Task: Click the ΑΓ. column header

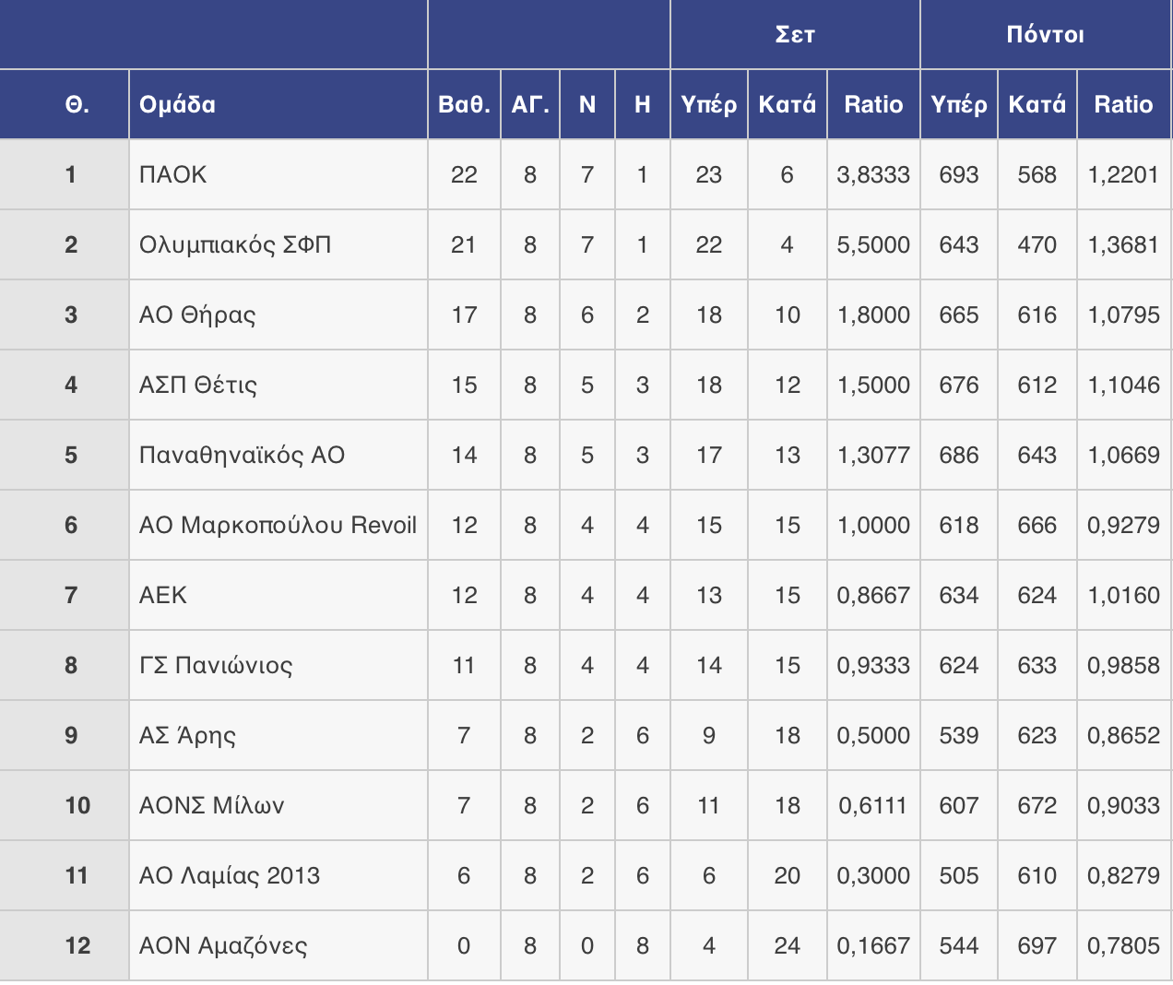Action: point(530,104)
